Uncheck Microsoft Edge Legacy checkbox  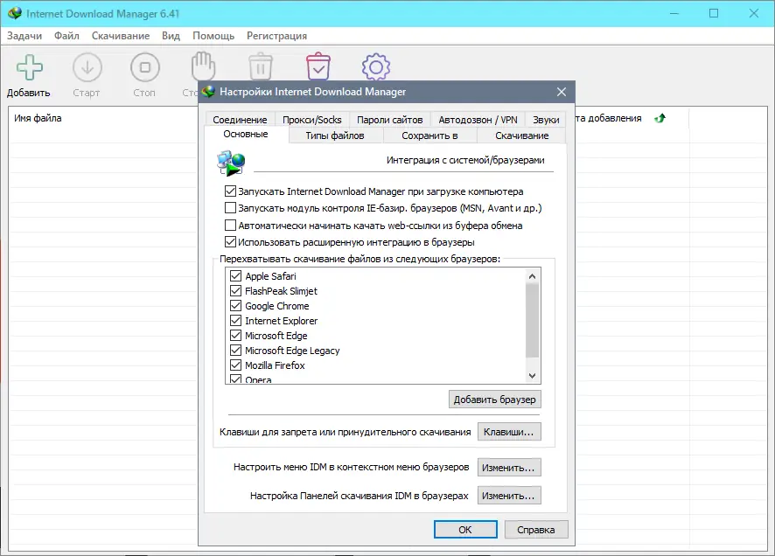coord(236,350)
